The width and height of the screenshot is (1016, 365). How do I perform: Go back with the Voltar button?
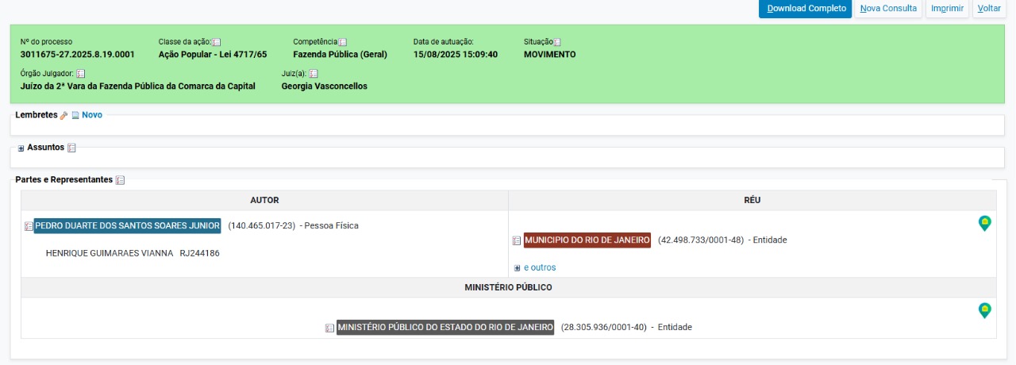point(989,9)
